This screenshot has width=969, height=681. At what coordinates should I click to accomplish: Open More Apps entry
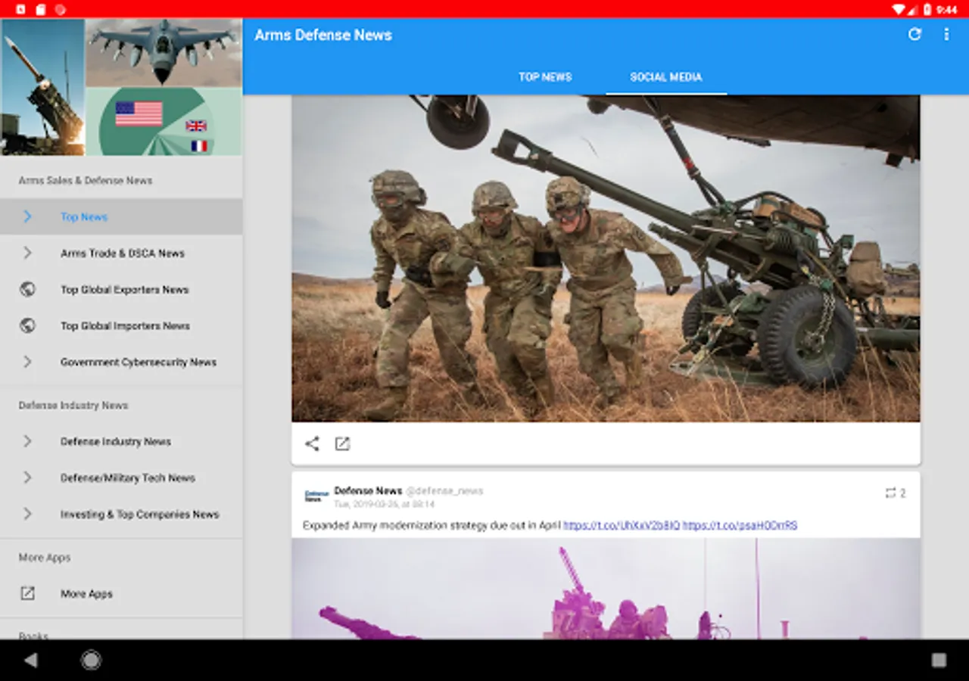[121, 593]
